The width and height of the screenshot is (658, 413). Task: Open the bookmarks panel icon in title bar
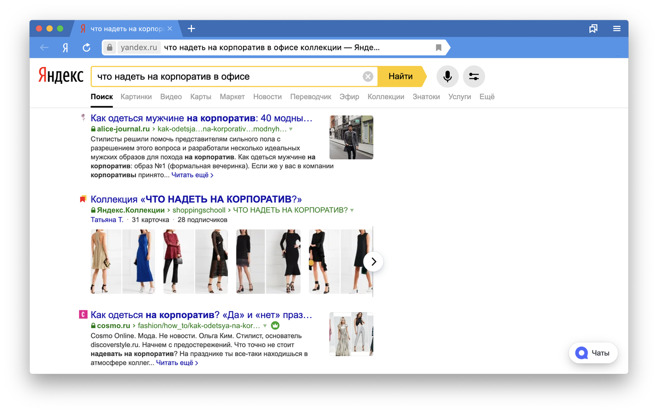tap(593, 29)
